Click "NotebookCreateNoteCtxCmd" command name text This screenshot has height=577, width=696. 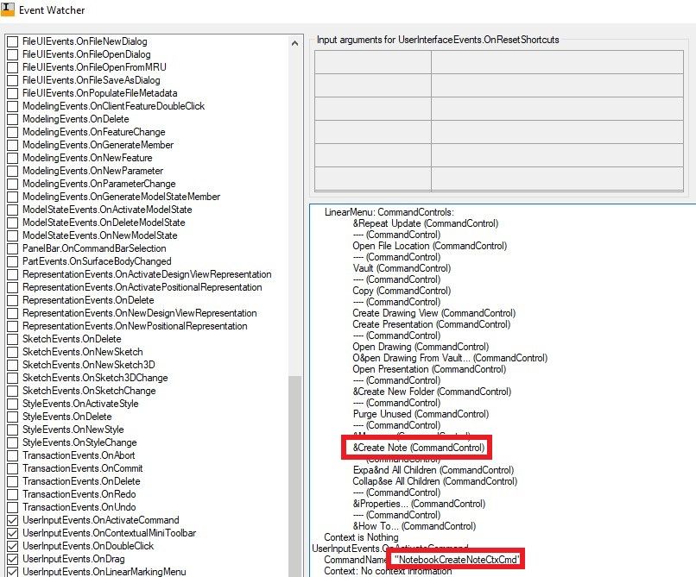pos(457,560)
